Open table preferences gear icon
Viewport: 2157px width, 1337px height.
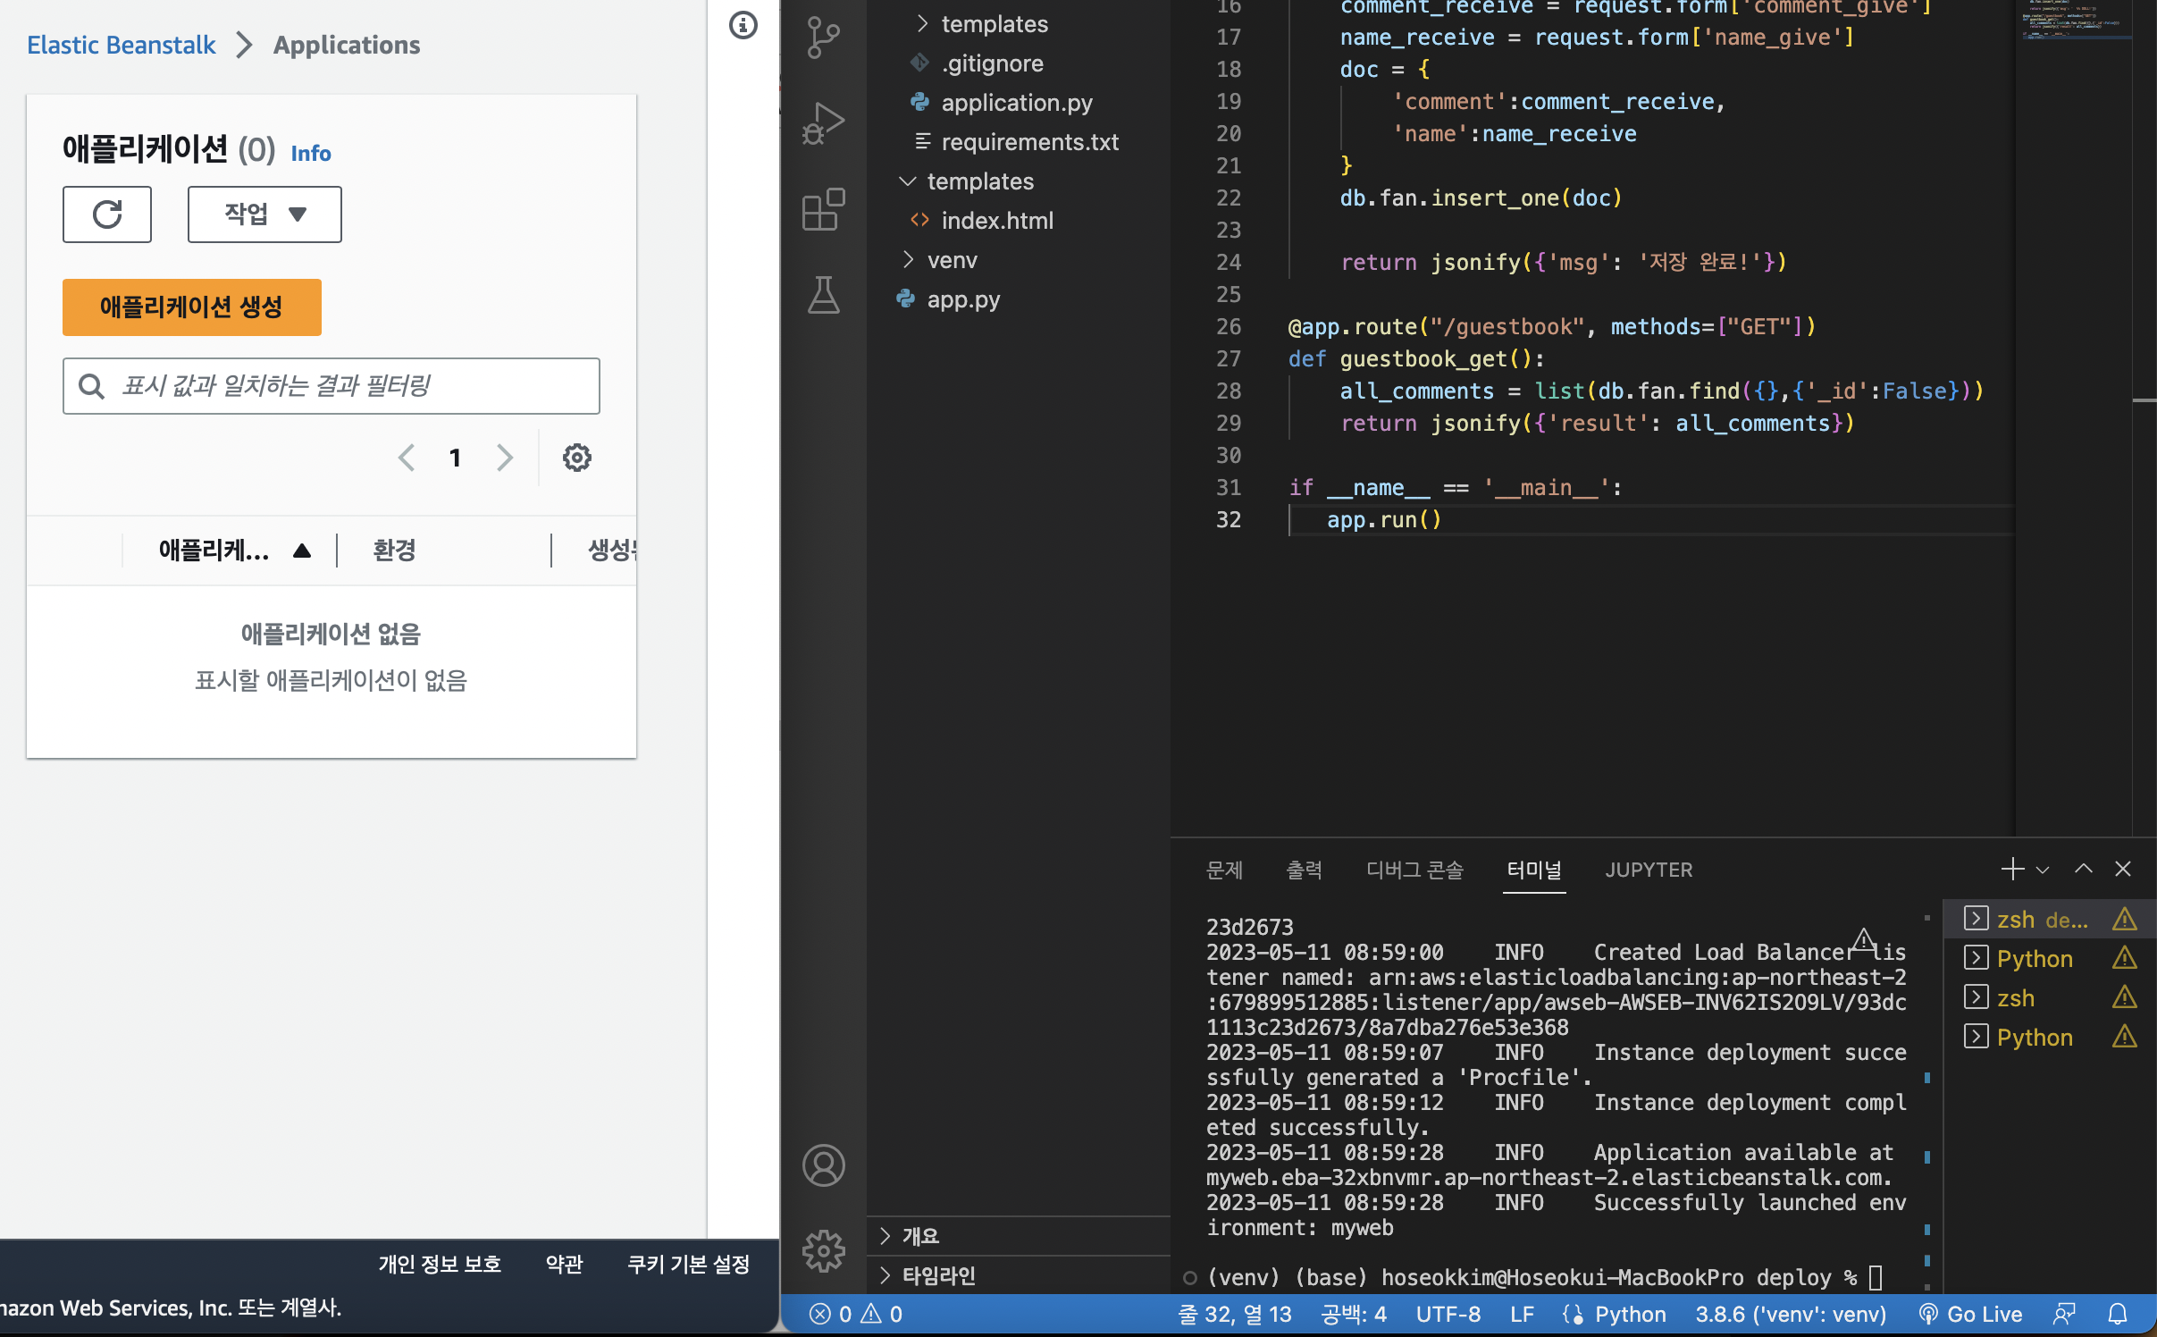[x=576, y=458]
